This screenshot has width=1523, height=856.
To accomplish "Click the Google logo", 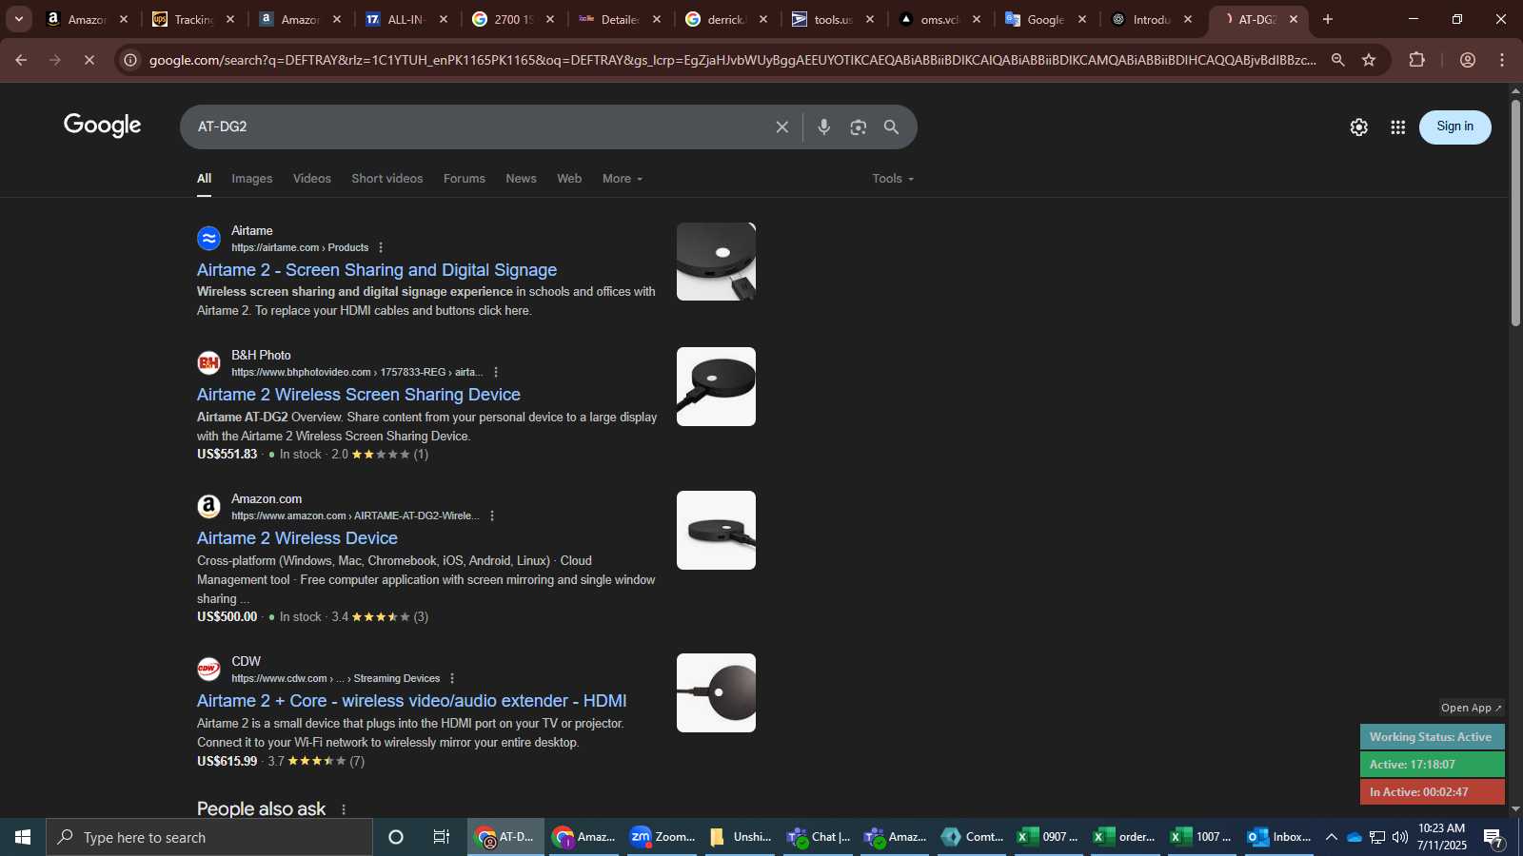I will [x=103, y=126].
